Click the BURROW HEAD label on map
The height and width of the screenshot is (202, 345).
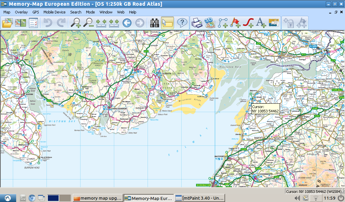pyautogui.click(x=32, y=168)
